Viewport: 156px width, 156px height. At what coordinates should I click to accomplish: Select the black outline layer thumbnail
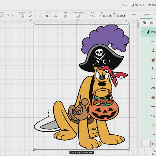[x=153, y=69]
